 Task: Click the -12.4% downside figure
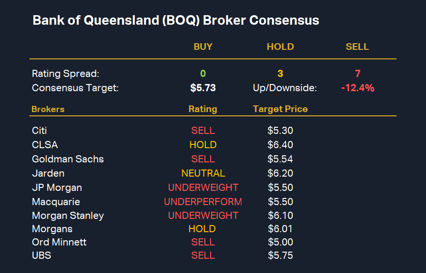tap(357, 88)
